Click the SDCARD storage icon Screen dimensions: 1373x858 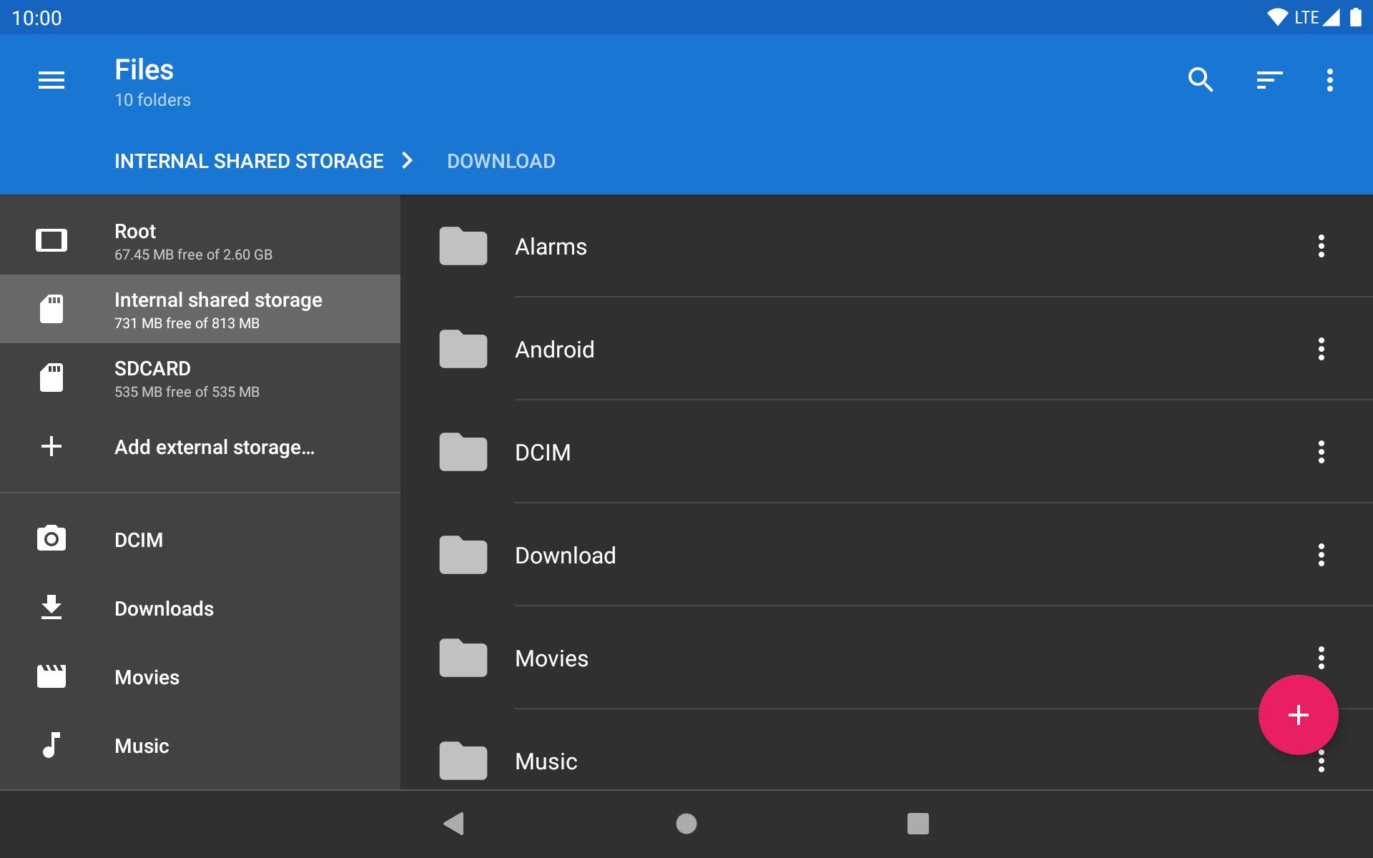[51, 378]
